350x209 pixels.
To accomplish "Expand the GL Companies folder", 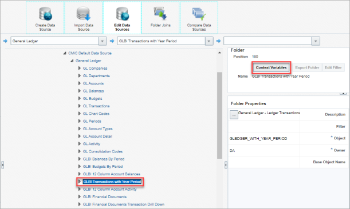I will click(79, 68).
